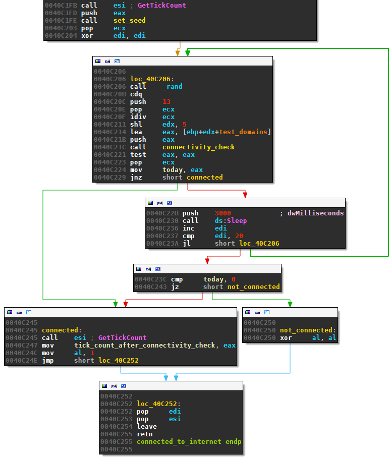The image size is (391, 459).
Task: Click pencil icon on the 'cmp today, 0' block
Action: point(148,269)
